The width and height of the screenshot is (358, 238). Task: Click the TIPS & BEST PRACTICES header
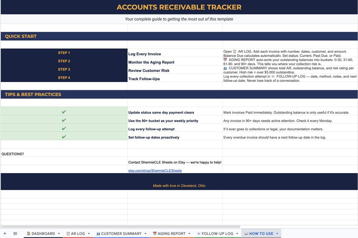pyautogui.click(x=179, y=94)
